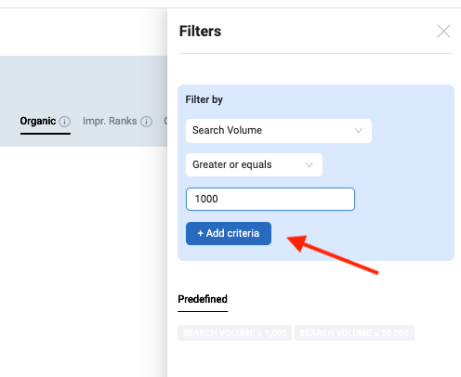Viewport: 461px width, 377px height.
Task: Open the Search Volume filter dropdown
Action: point(279,131)
